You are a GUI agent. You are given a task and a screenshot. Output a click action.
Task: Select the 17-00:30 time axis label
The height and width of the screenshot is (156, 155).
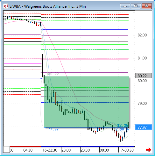pyautogui.click(x=126, y=150)
